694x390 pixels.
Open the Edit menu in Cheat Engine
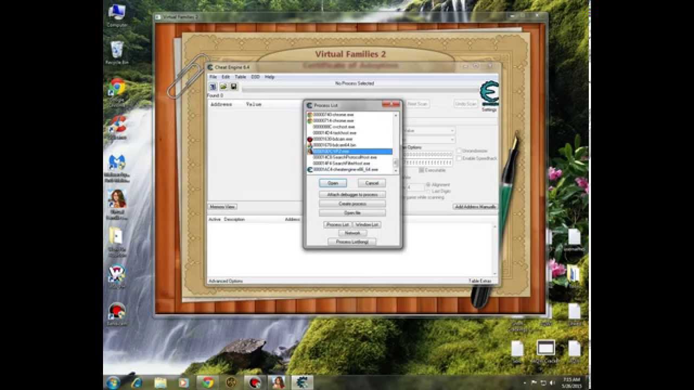click(226, 77)
